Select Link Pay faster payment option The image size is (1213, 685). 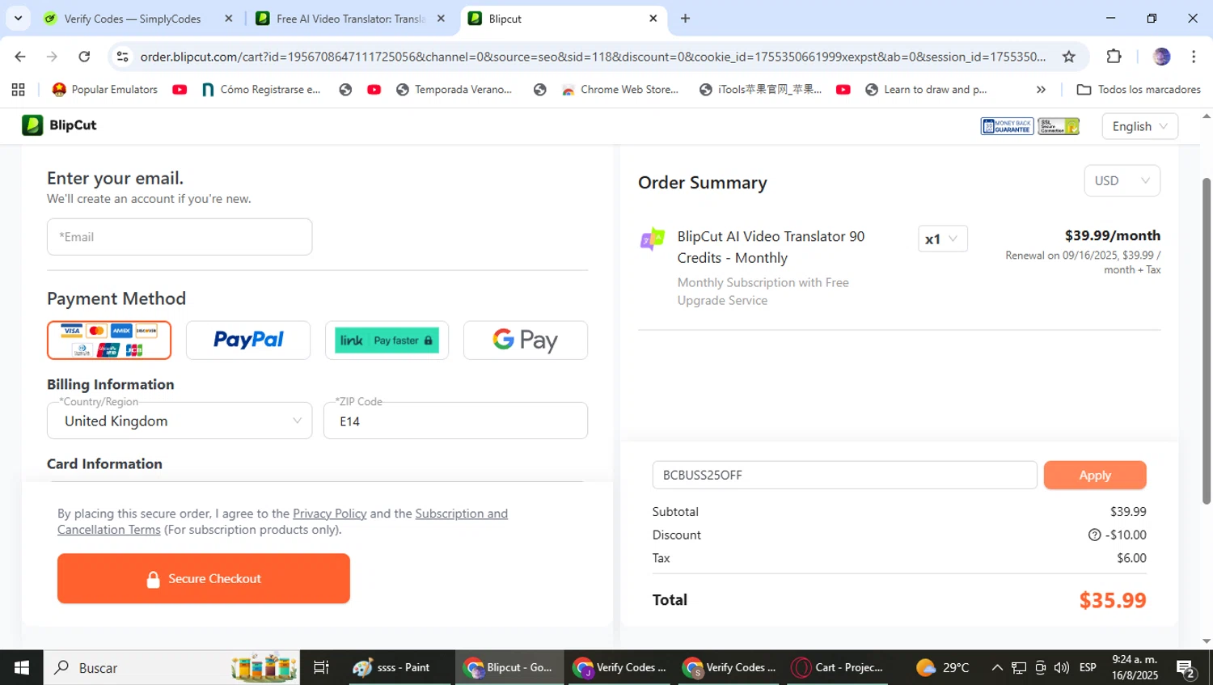[x=387, y=340]
